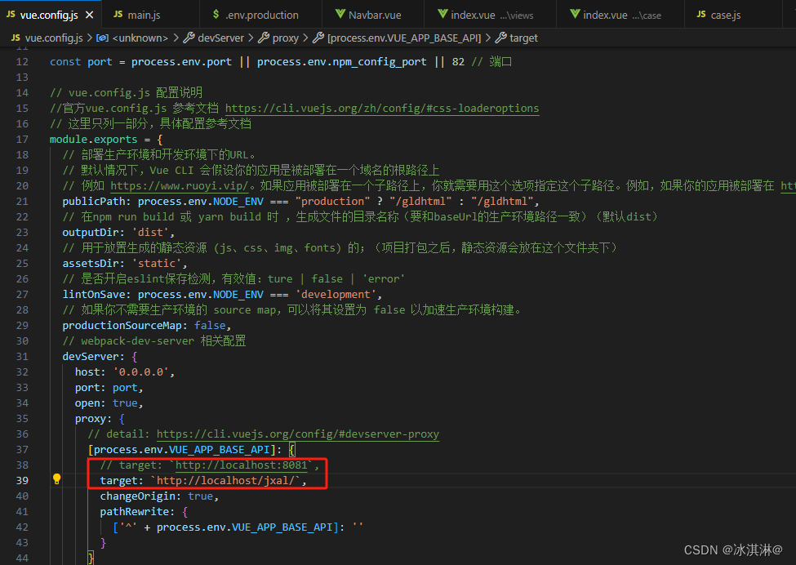Click the [process.env.VUE_APP_BASE_API] breadcrumb
The height and width of the screenshot is (565, 796).
pos(404,38)
